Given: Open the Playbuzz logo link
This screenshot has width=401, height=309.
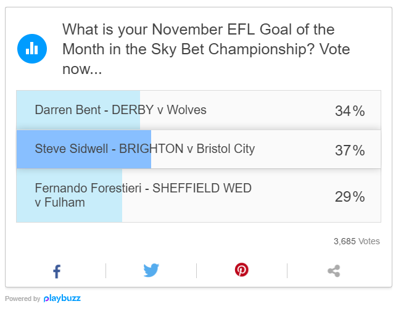Looking at the screenshot, I should 62,299.
